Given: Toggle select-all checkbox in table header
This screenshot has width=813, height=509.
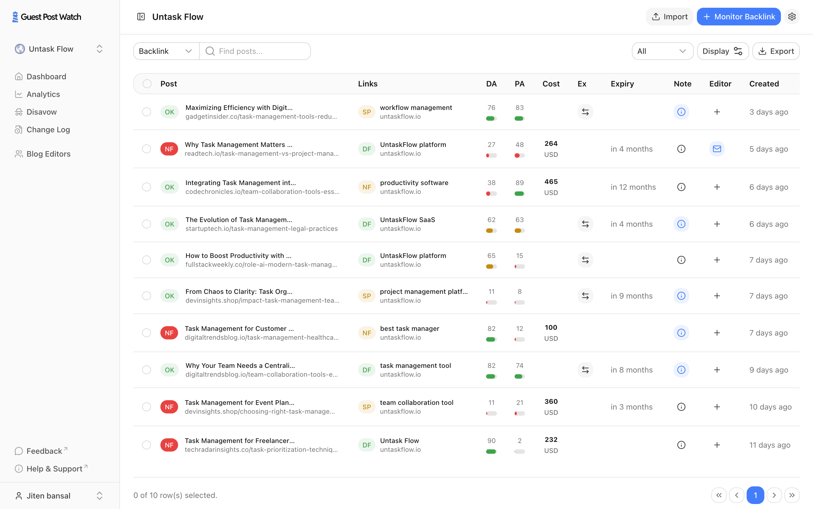Looking at the screenshot, I should 147,83.
